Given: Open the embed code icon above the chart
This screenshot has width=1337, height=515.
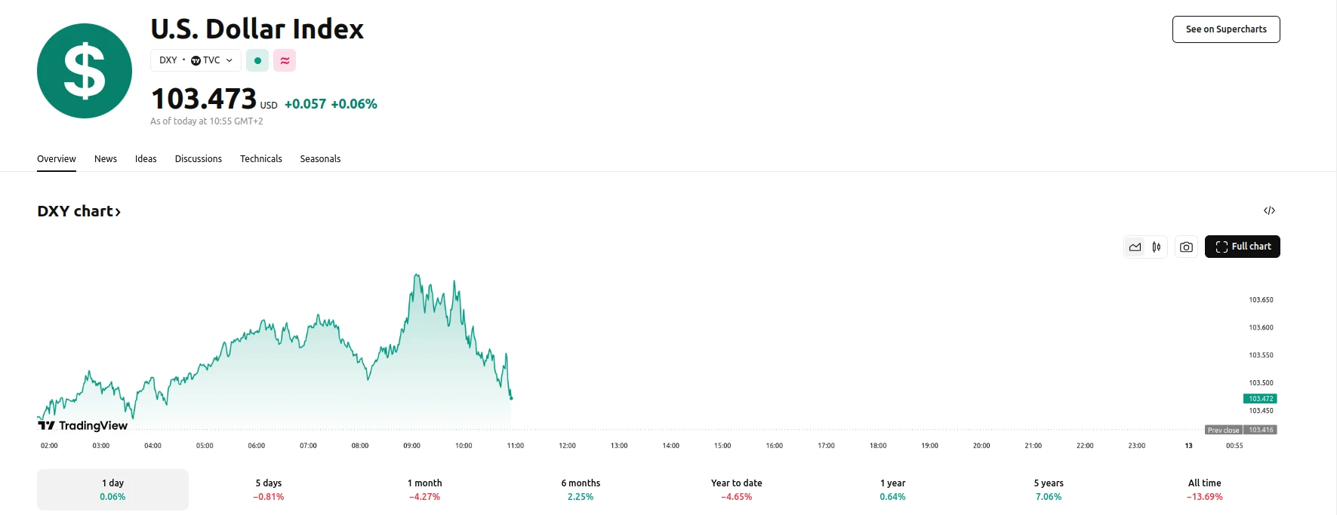Looking at the screenshot, I should [1270, 210].
